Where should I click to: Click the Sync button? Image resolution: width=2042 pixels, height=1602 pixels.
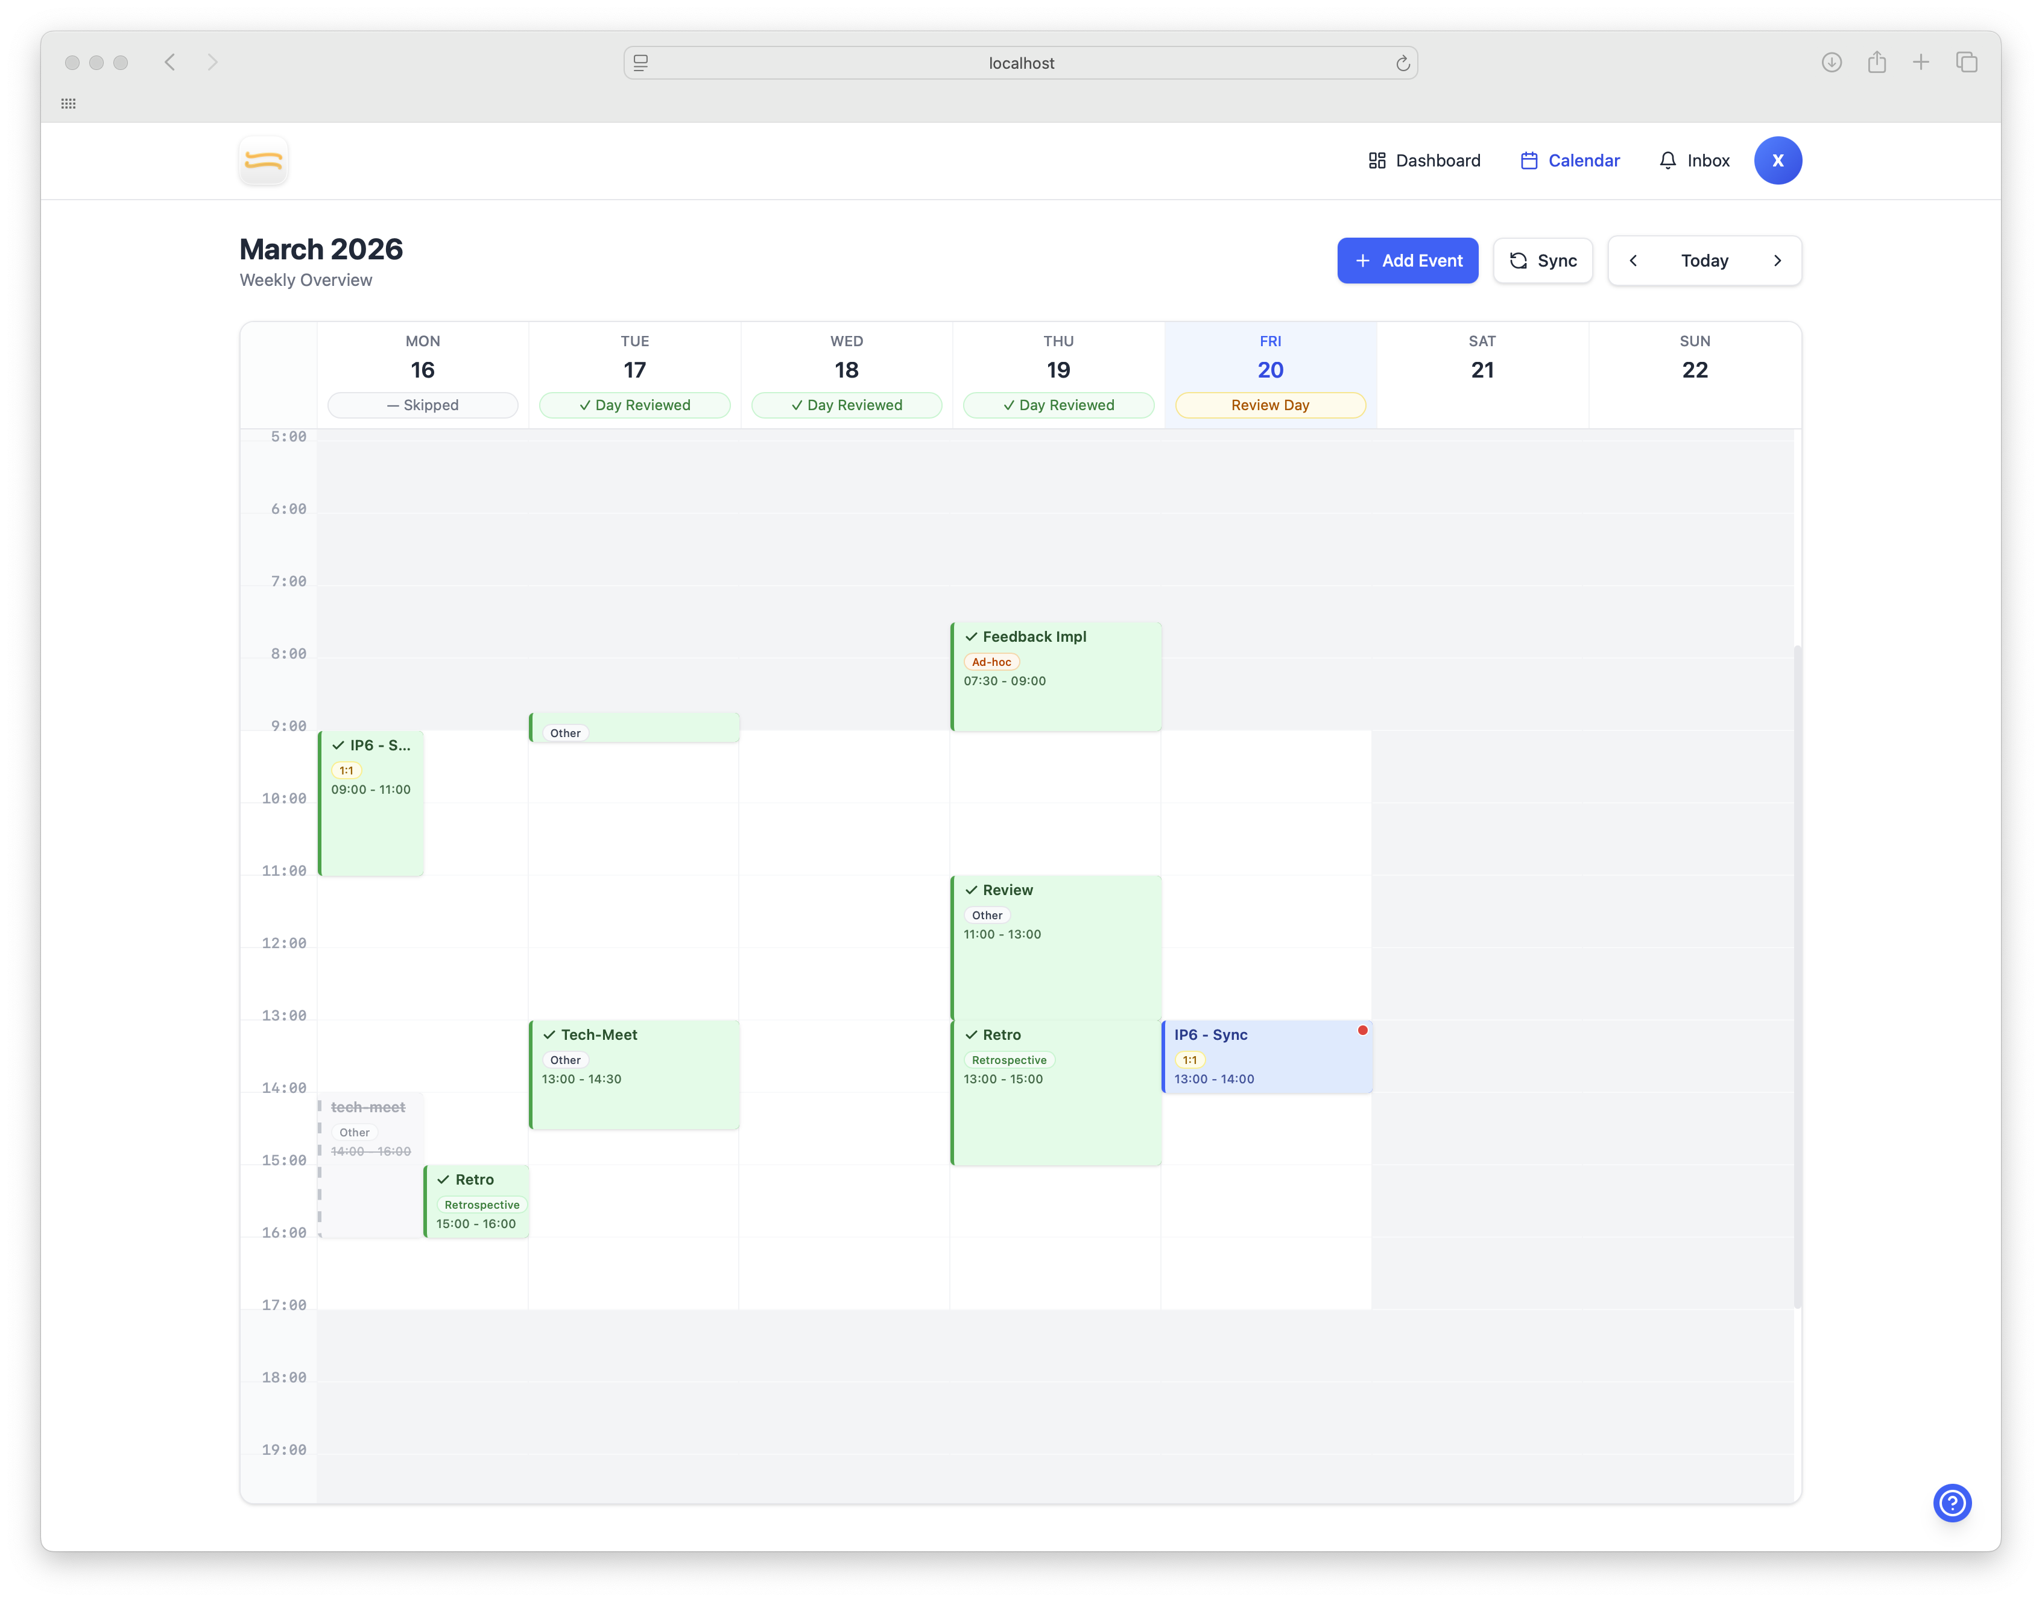[1542, 261]
